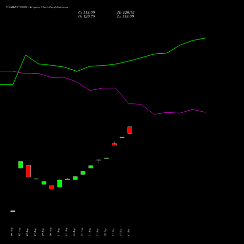
Task: Click the green candle for 21 Aug
Action: point(60,183)
